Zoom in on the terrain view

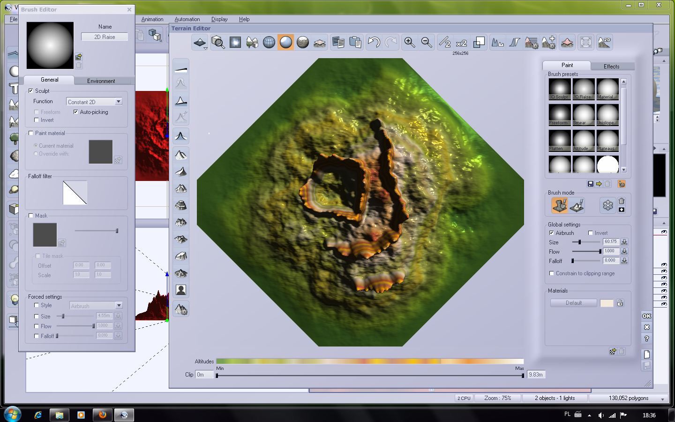(x=409, y=43)
